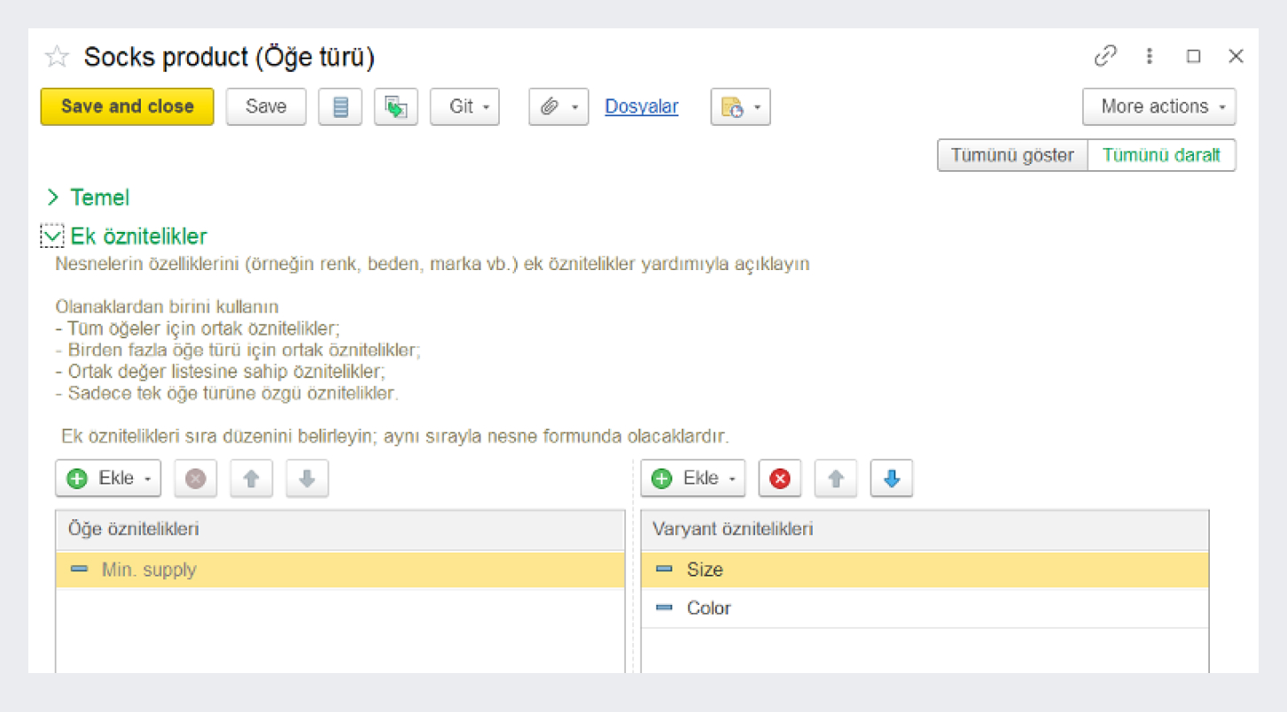The height and width of the screenshot is (712, 1287).
Task: Collapse the Ek öznitelikler section
Action: pos(53,236)
